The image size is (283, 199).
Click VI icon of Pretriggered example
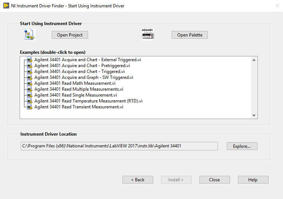click(30, 66)
